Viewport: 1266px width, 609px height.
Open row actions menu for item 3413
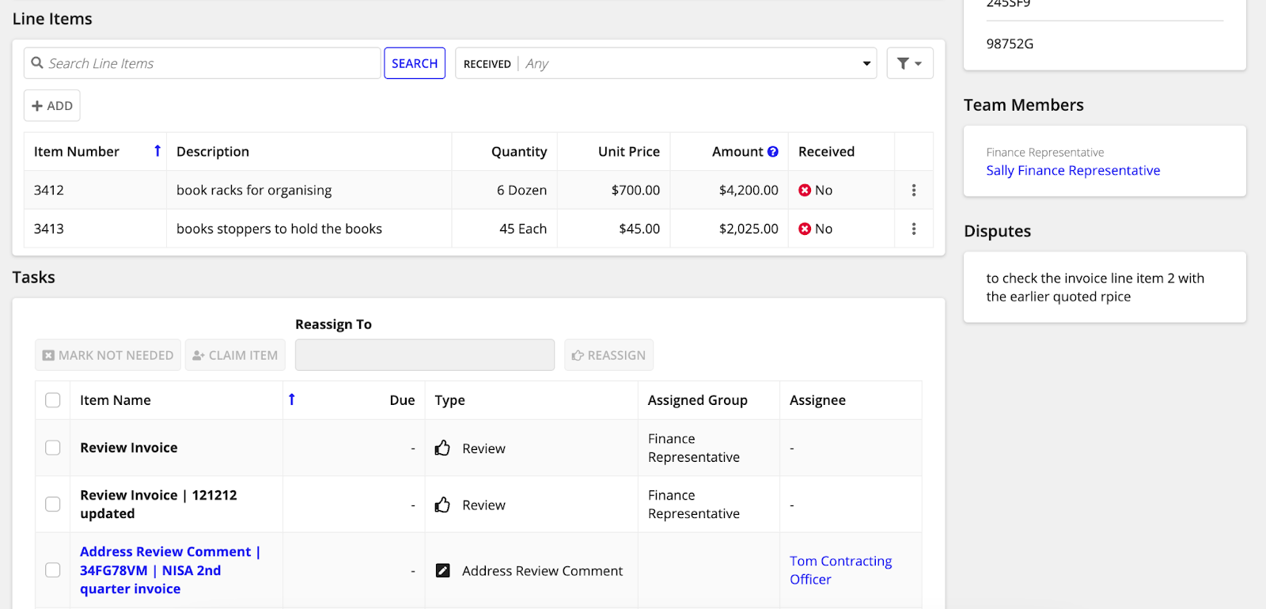(x=914, y=229)
